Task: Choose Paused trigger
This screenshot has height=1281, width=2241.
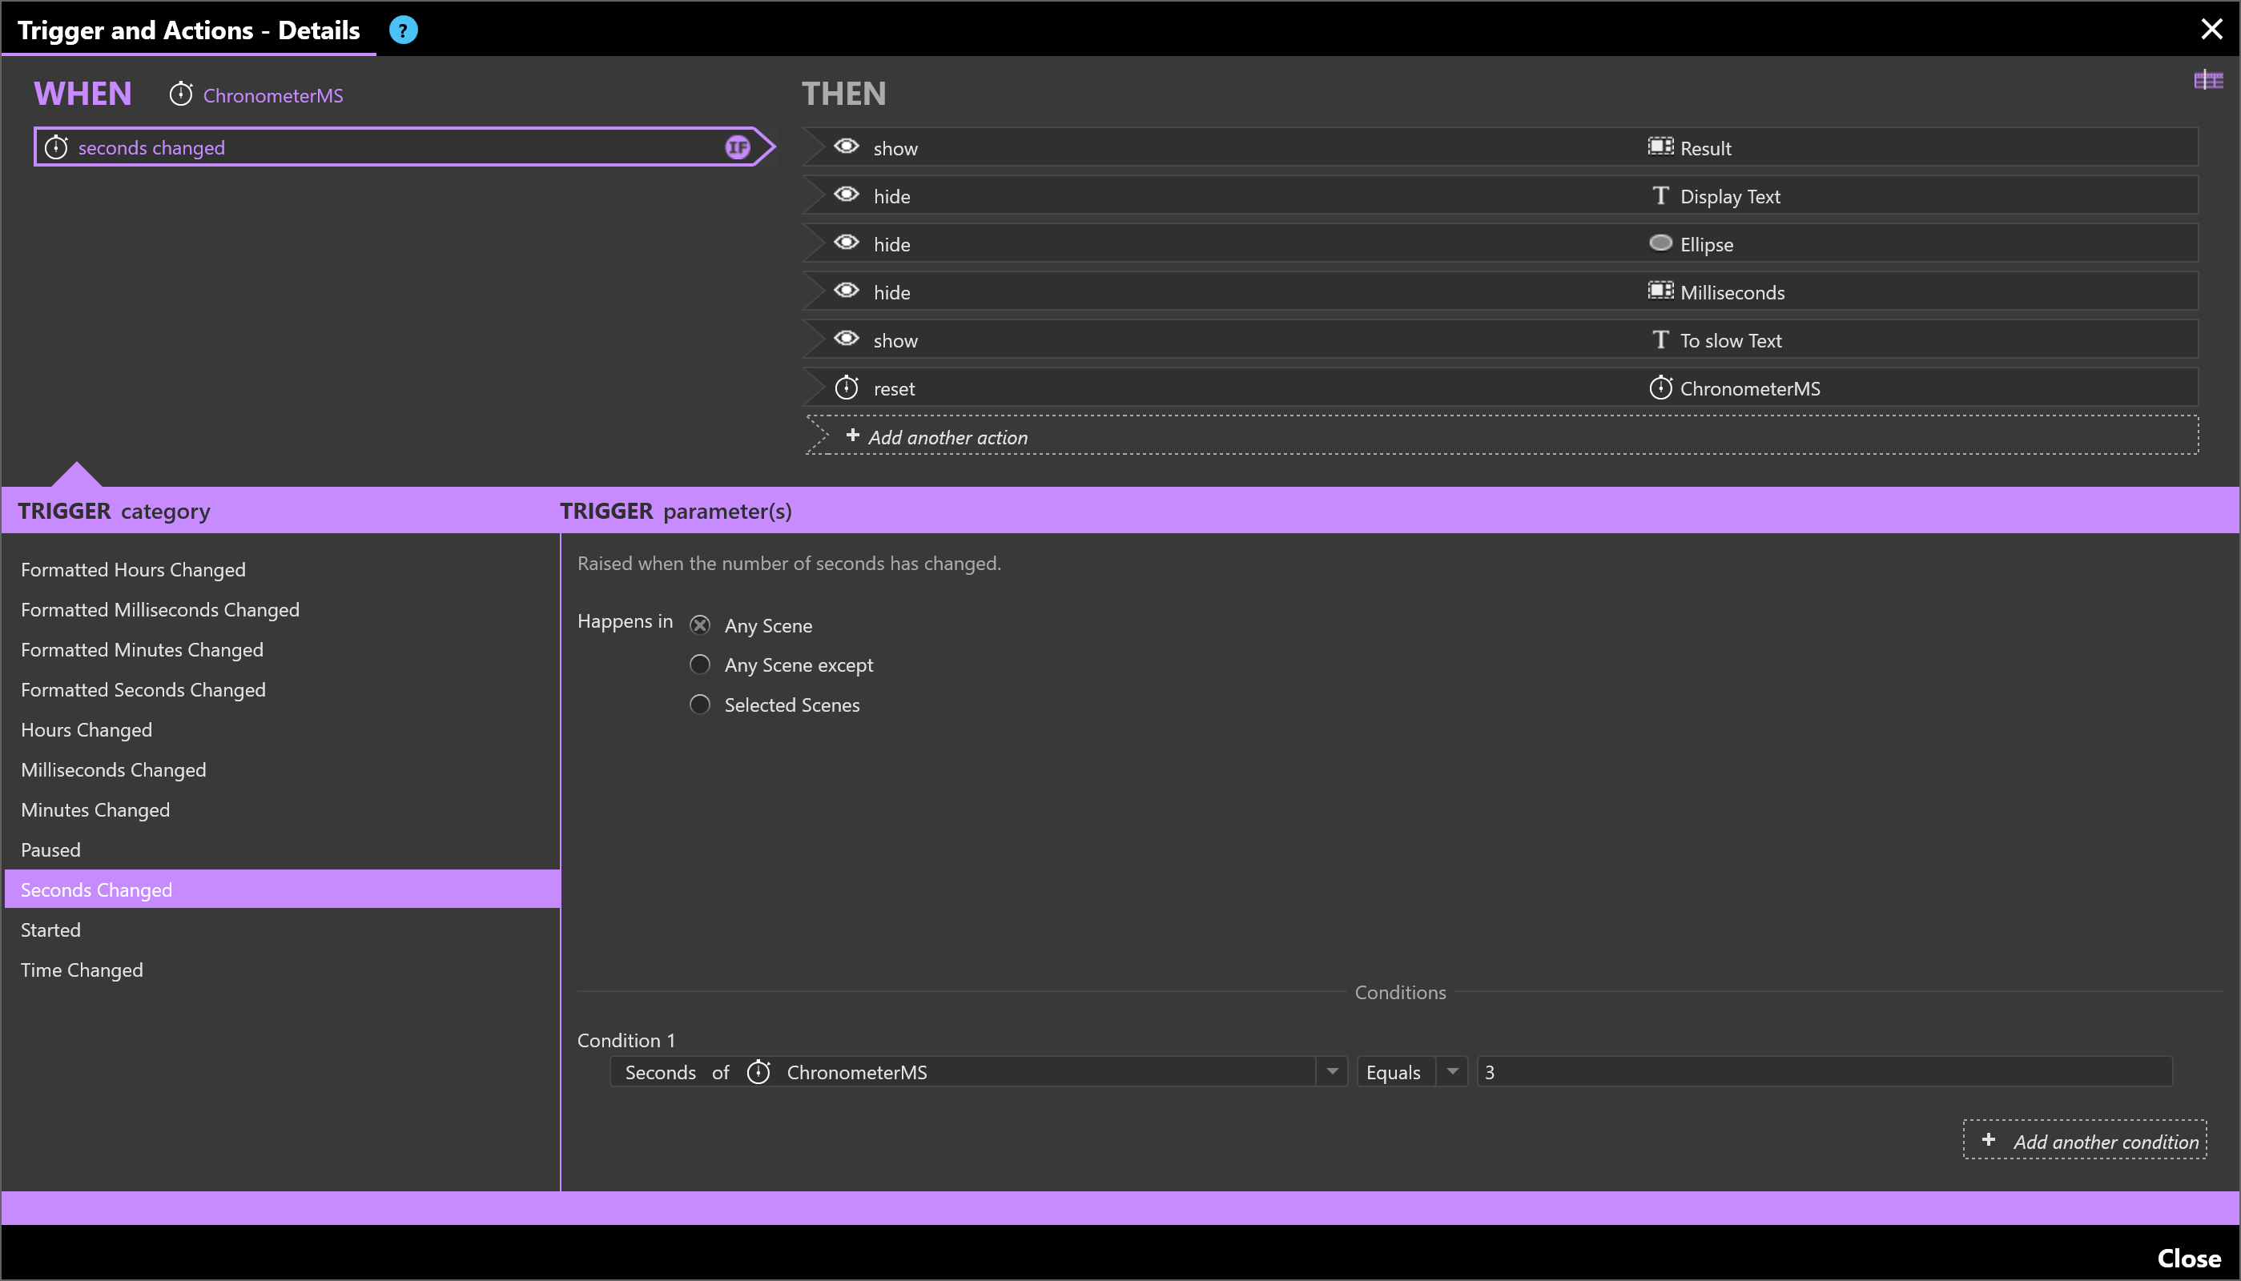Action: click(50, 850)
